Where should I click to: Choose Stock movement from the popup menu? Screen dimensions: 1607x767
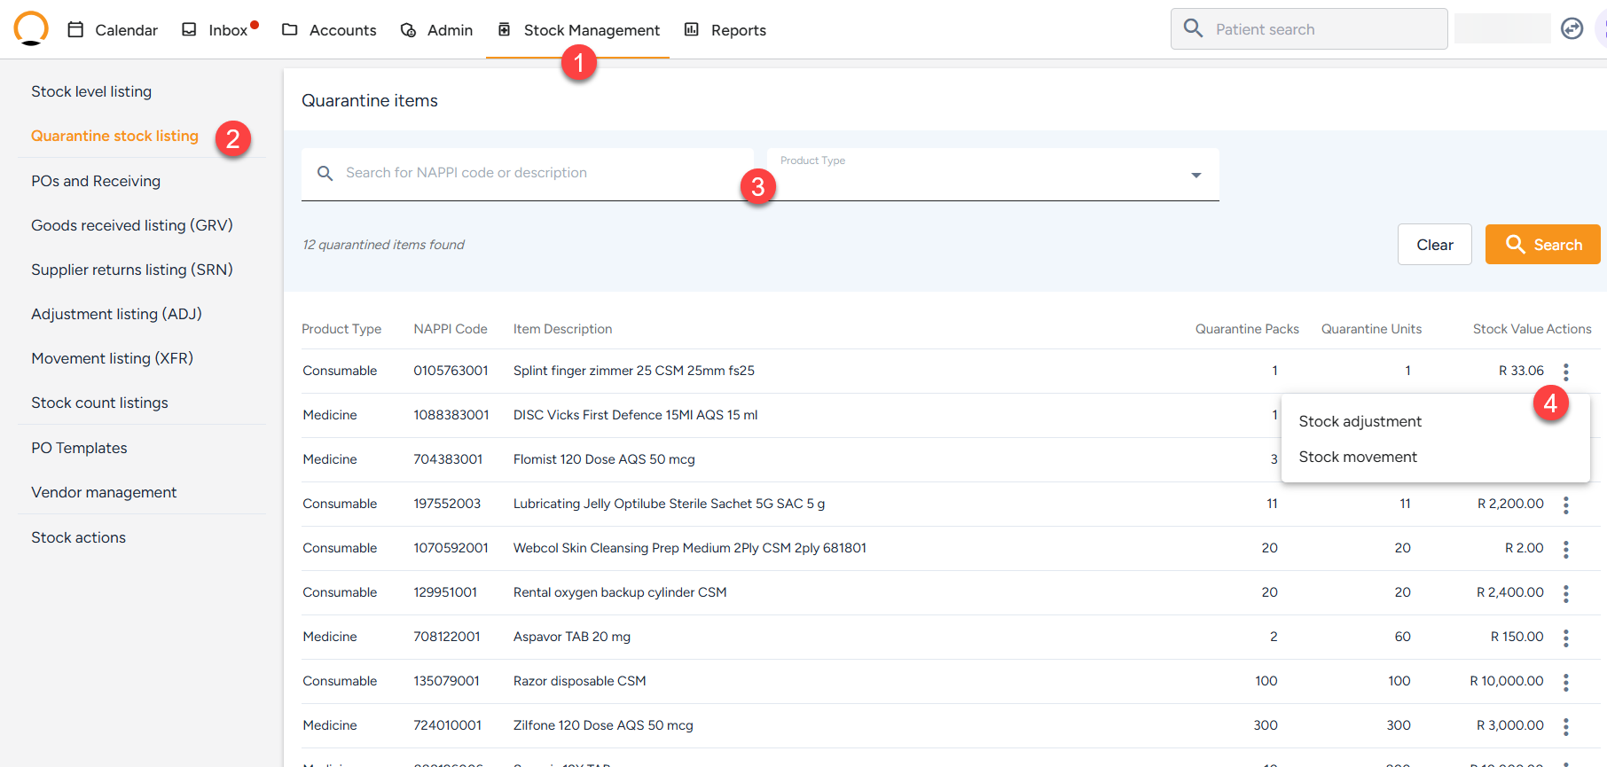[x=1358, y=457]
